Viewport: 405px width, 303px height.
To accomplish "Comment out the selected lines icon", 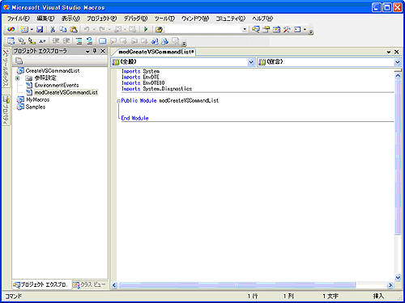I will 79,41.
